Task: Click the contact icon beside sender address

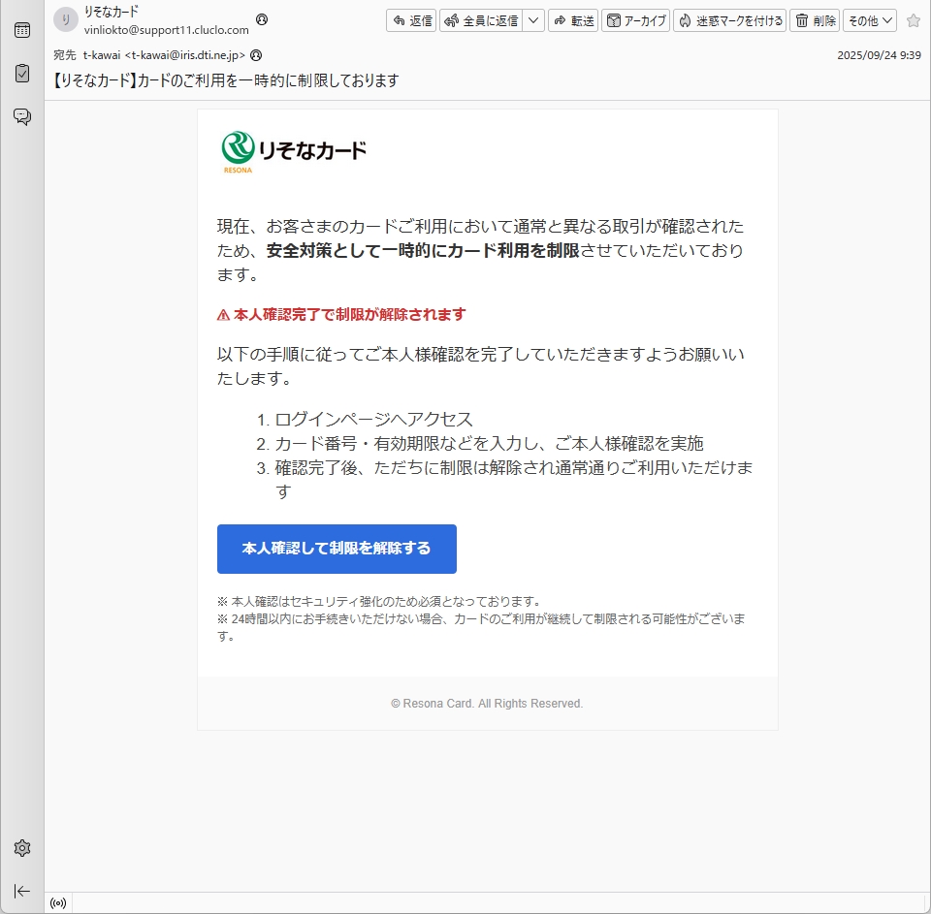Action: [x=262, y=19]
